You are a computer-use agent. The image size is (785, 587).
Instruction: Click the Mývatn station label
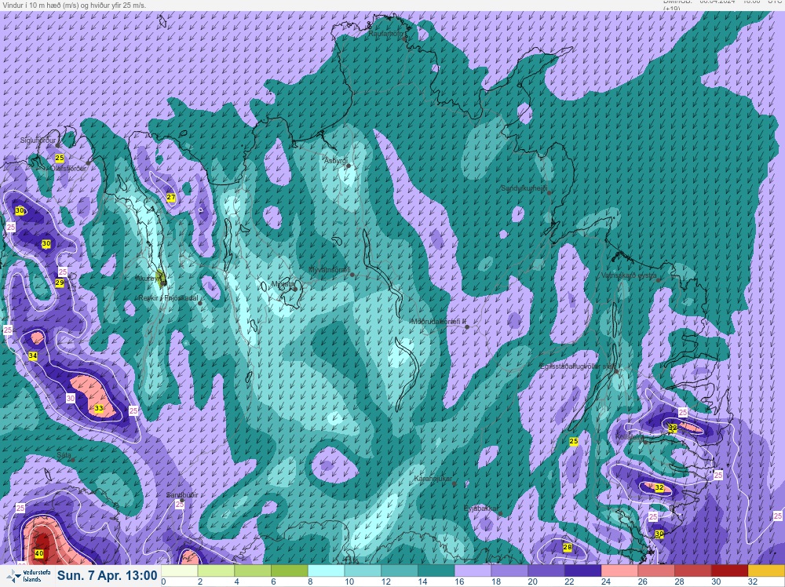tap(282, 284)
